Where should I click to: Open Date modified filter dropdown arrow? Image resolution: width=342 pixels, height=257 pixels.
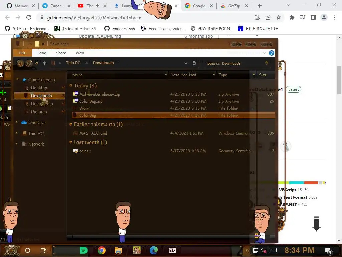(214, 75)
